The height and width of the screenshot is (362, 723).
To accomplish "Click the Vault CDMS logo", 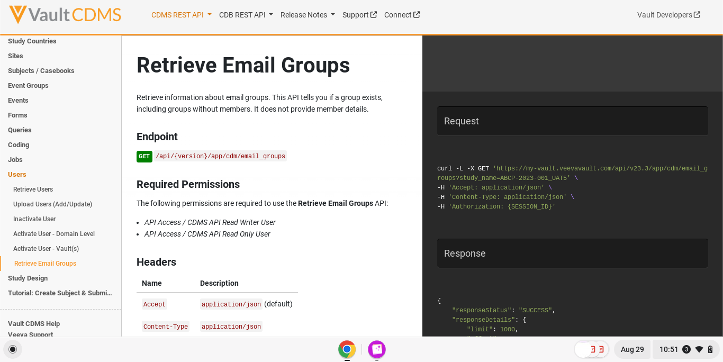I will click(65, 15).
